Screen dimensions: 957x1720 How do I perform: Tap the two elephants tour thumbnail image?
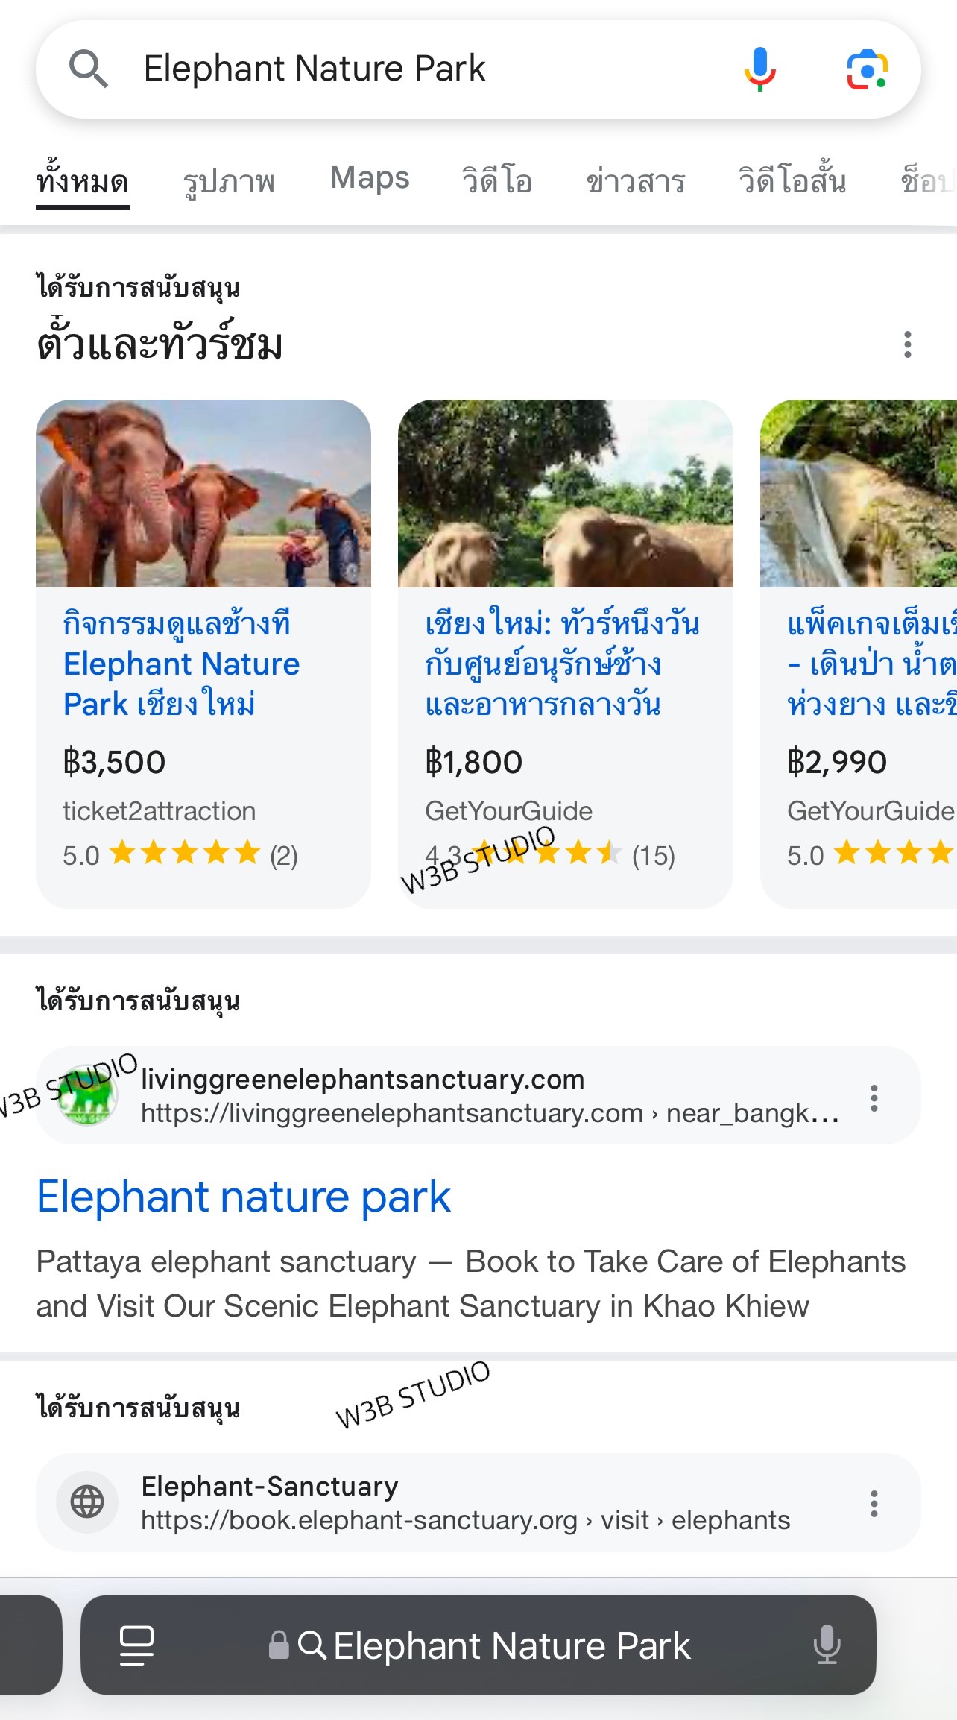[565, 494]
